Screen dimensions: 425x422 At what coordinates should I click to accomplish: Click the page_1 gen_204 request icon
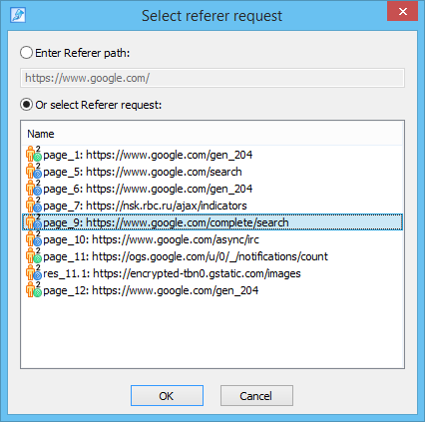pyautogui.click(x=34, y=154)
